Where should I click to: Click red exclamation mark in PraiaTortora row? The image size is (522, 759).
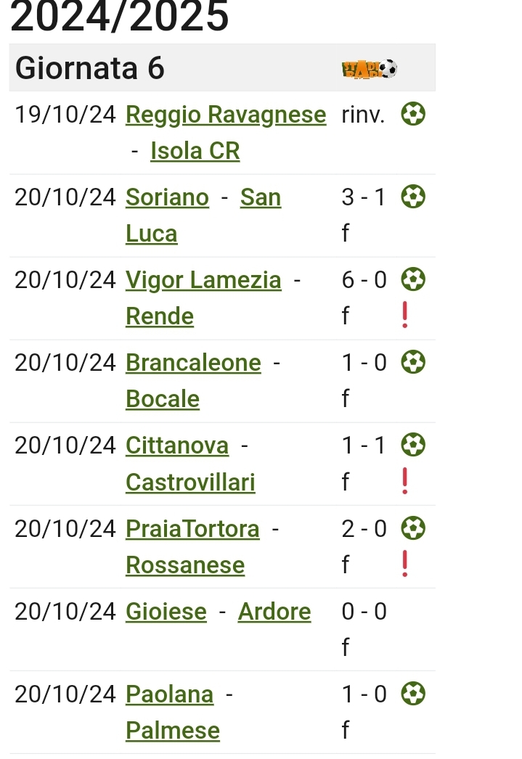tap(405, 564)
